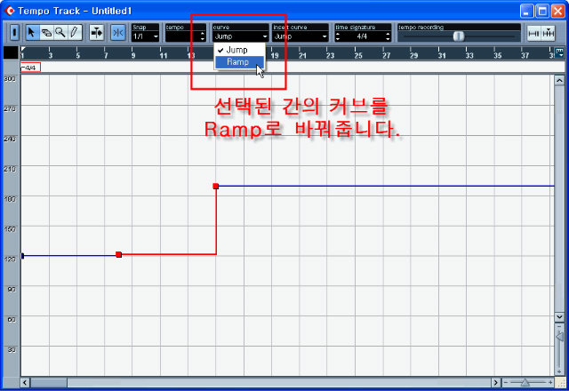
Task: Close the Tempo Track window
Action: coord(558,11)
